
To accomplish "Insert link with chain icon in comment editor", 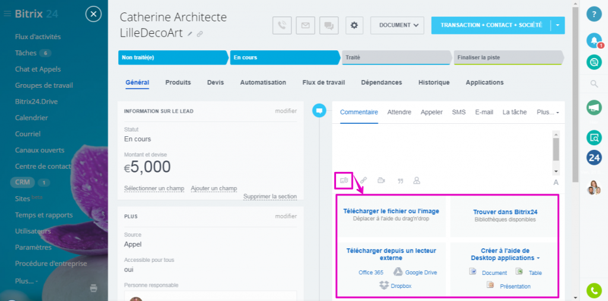I will (x=363, y=180).
